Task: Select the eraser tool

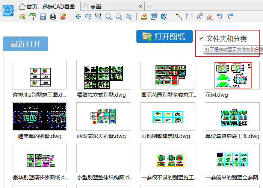Action: click(210, 17)
